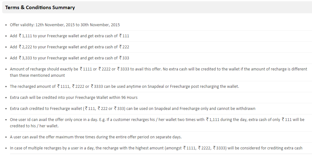This screenshot has width=312, height=157.
Task: Click the Terms & Conditions Summary heading
Action: point(40,7)
